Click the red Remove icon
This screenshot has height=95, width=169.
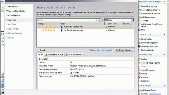click(x=139, y=77)
